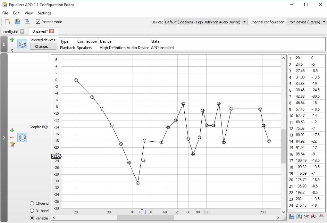Select filter number 2 handle bar
The height and width of the screenshot is (223, 327).
4,138
